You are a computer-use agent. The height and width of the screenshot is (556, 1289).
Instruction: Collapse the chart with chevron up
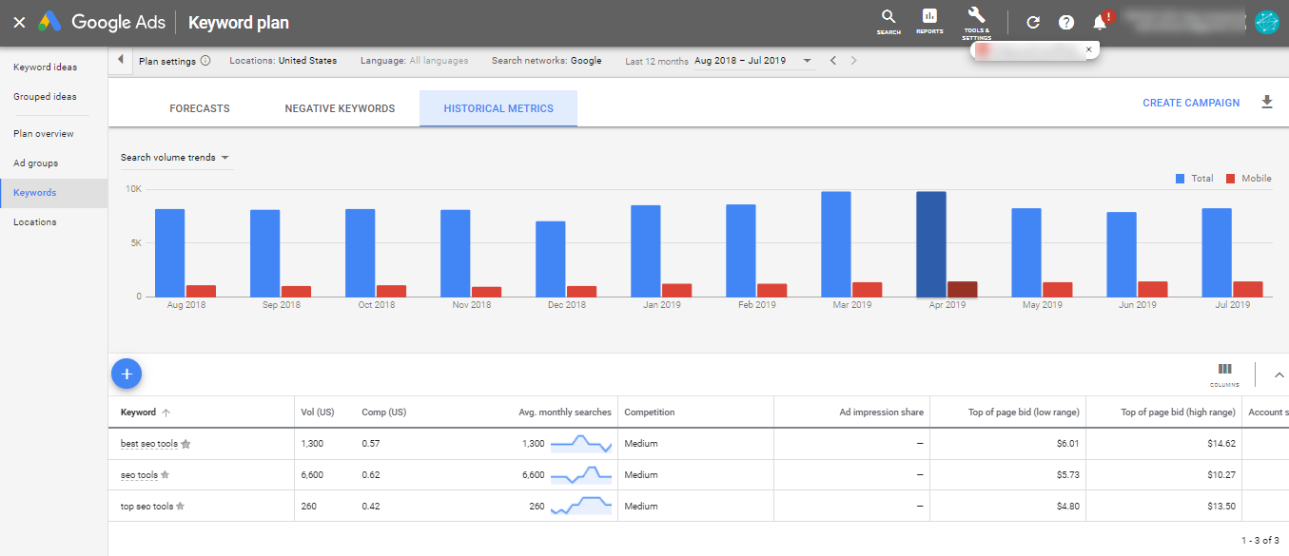(x=1279, y=374)
